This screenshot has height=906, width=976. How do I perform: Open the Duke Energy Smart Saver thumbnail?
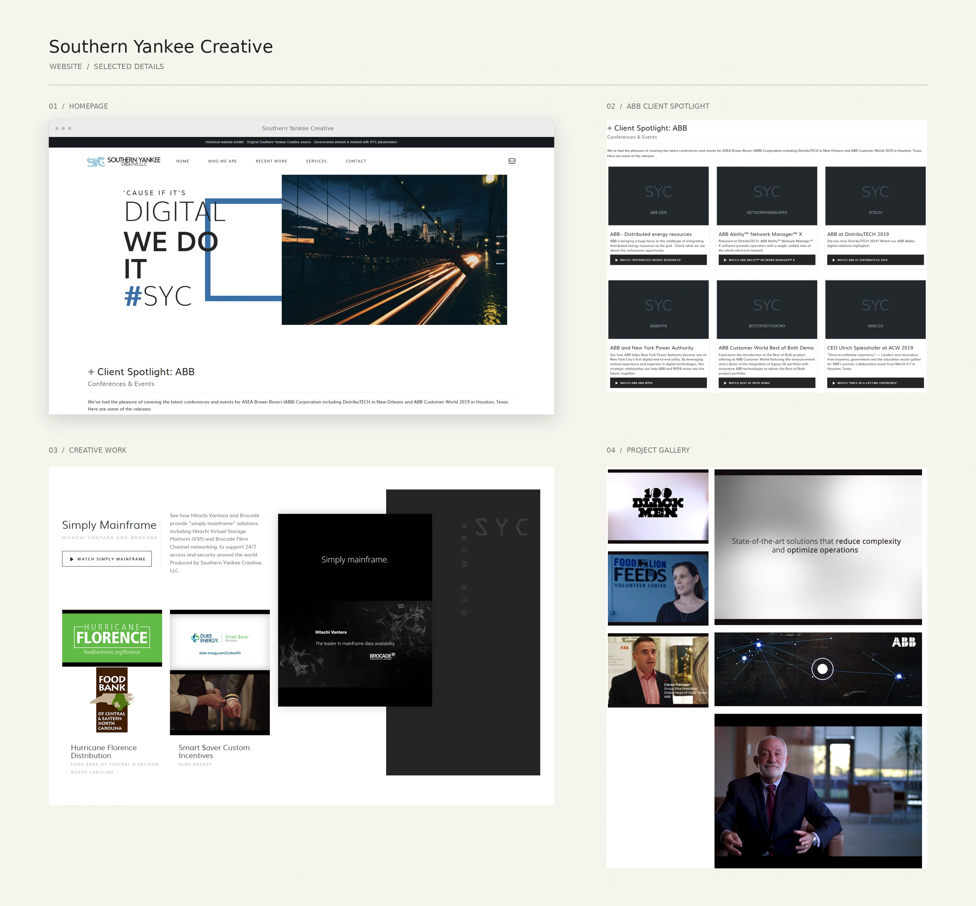click(x=220, y=672)
